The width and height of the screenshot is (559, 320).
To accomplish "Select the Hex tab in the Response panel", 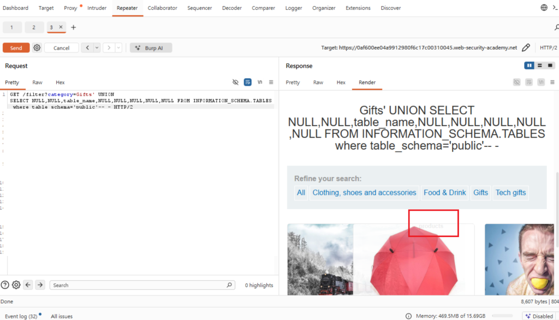I will coord(341,82).
